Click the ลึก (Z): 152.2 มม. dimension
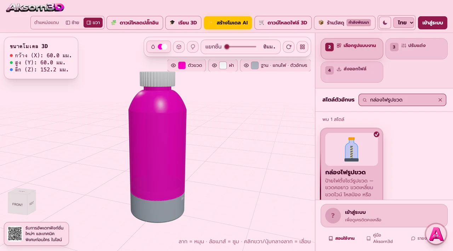Viewport: 453px width, 251px height. [x=39, y=70]
